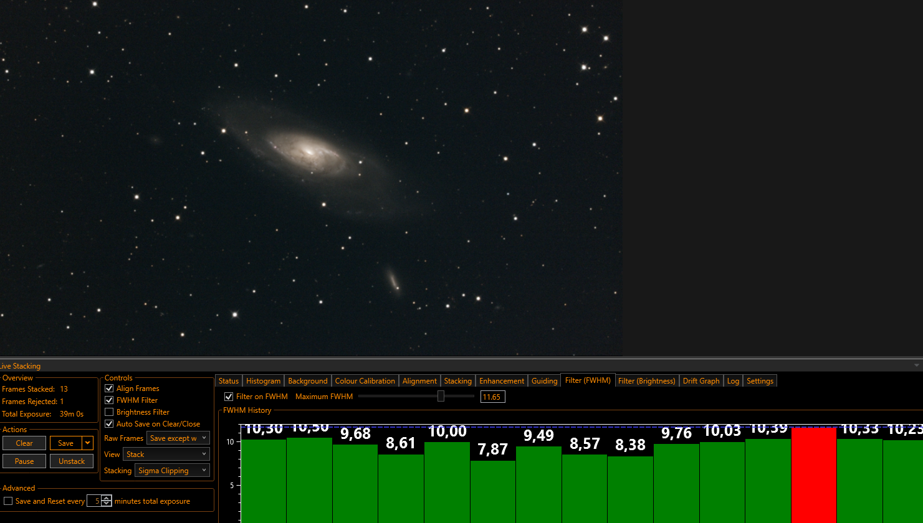This screenshot has width=923, height=523.
Task: Open the Save button's dropdown arrow
Action: 88,443
